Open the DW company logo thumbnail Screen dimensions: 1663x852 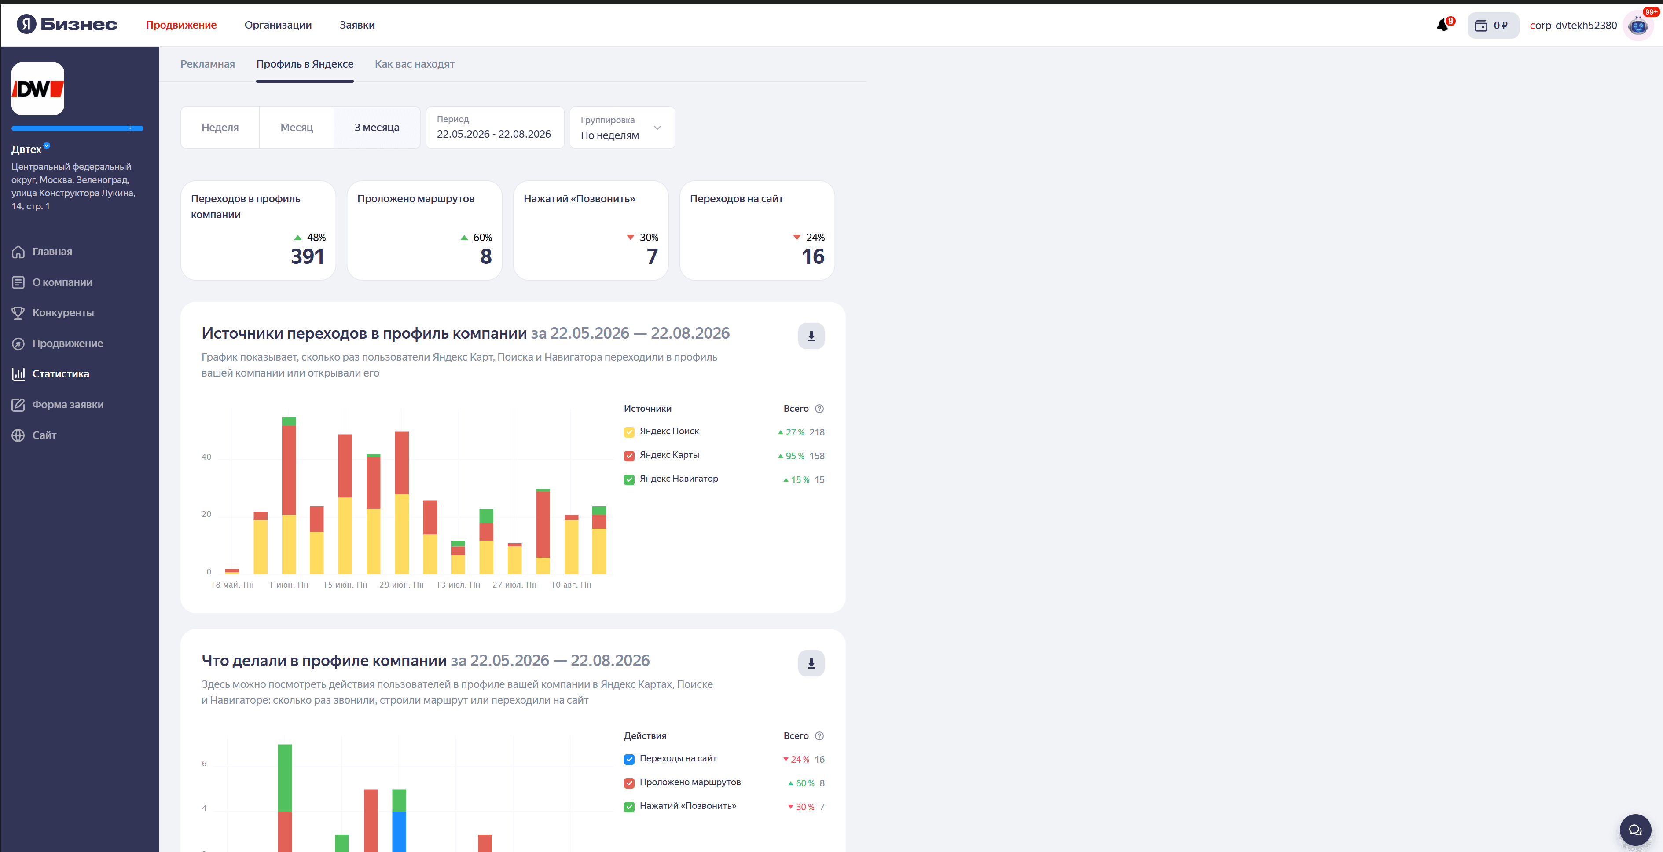(x=38, y=88)
